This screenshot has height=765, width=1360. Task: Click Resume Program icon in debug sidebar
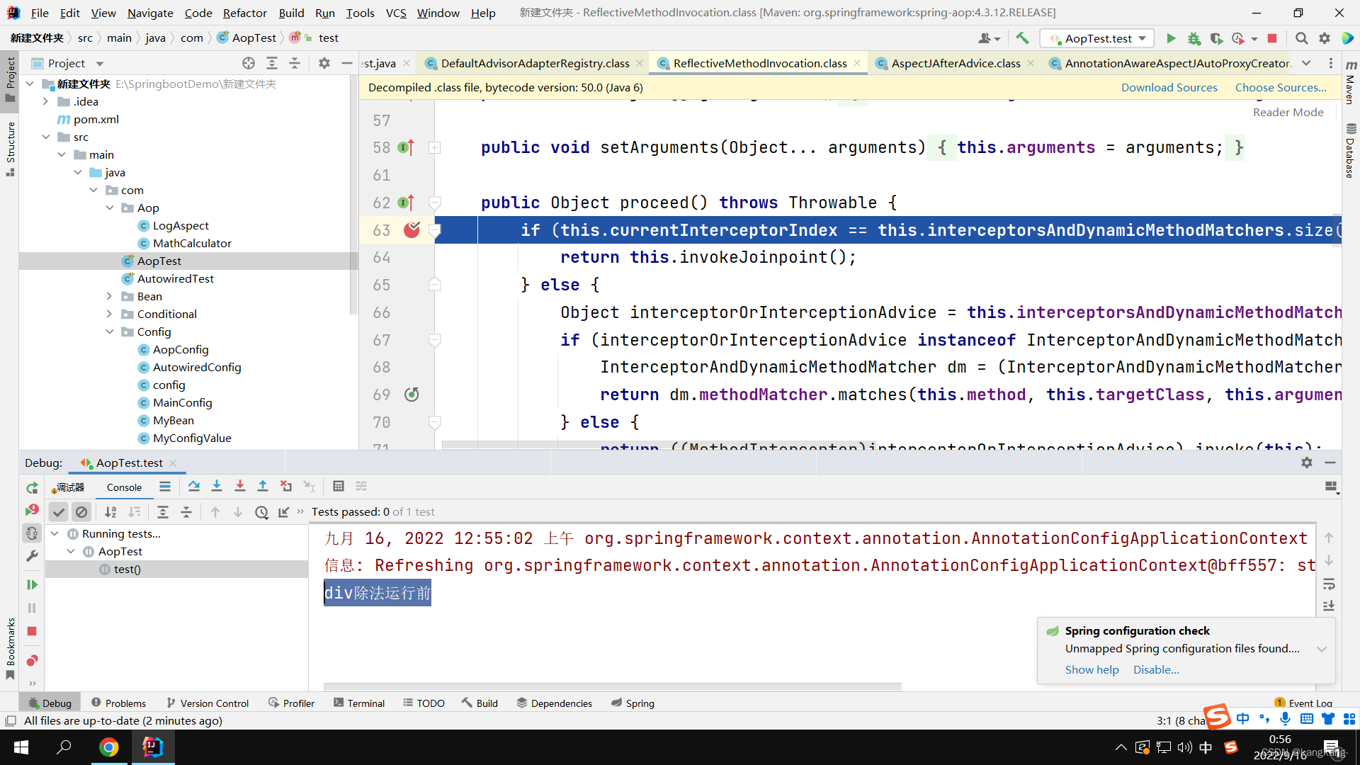tap(32, 584)
